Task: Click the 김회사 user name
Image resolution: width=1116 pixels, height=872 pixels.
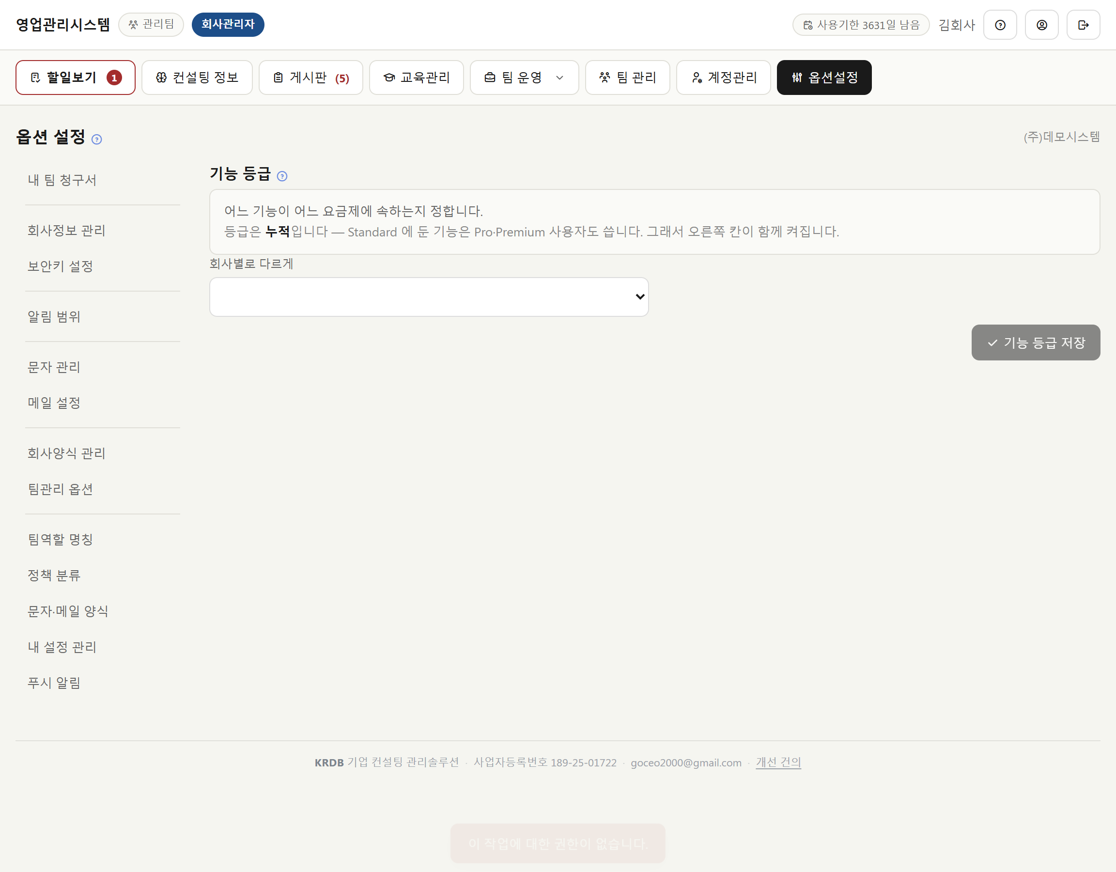Action: point(957,25)
